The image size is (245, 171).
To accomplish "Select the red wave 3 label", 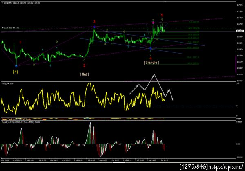I will point(94,21).
